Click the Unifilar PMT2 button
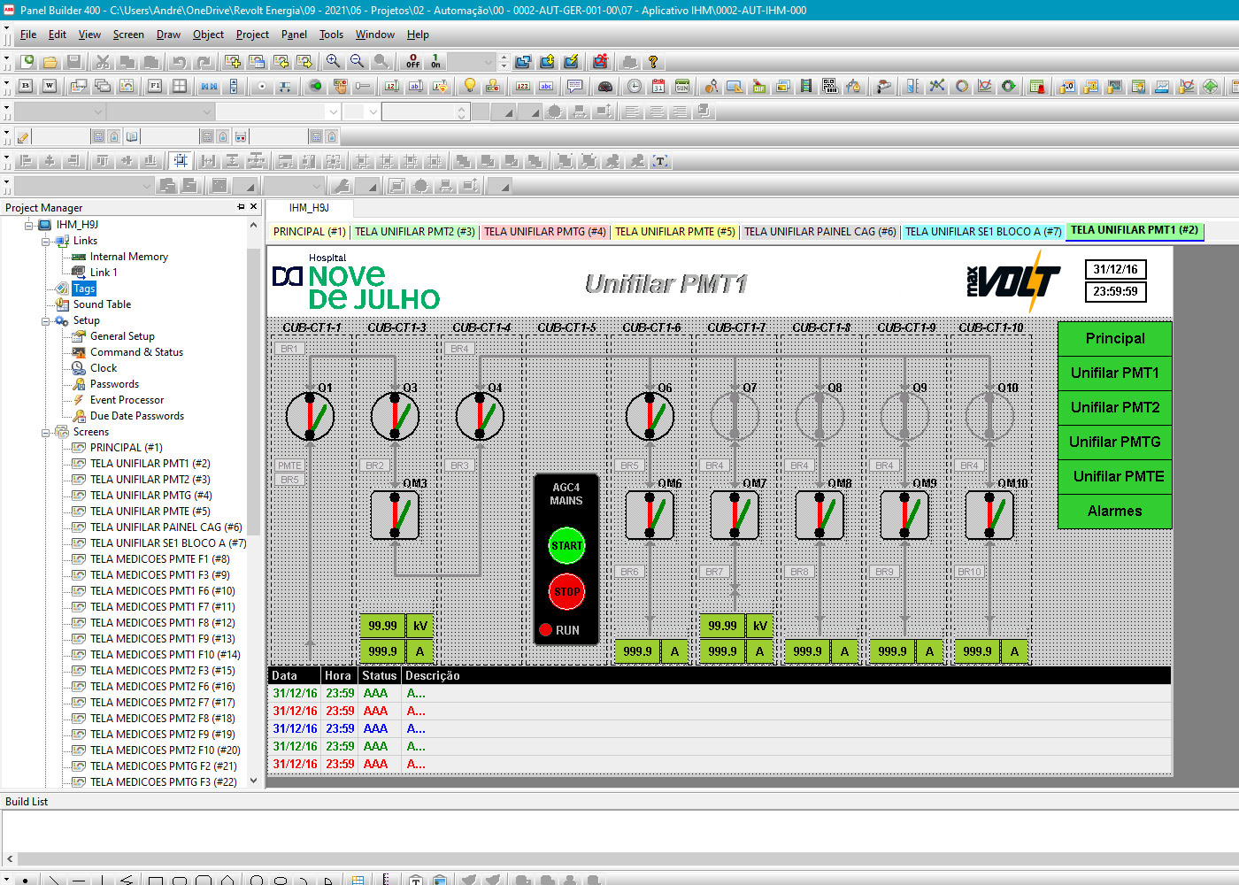Screen dimensions: 1239x885 1115,407
